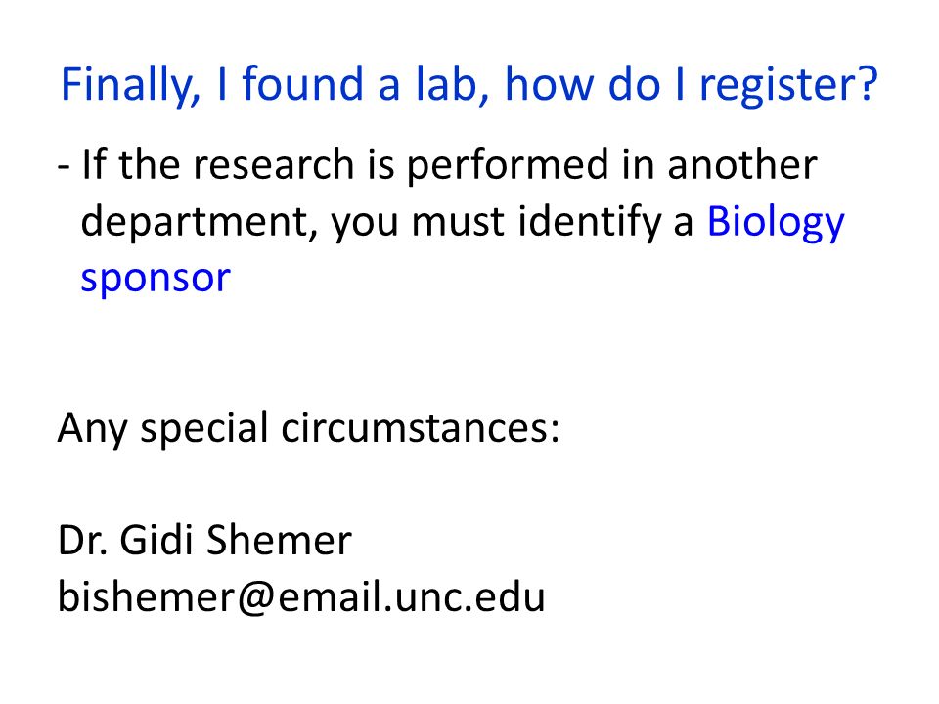Click the email bishemer@email.unc.edu
The width and height of the screenshot is (939, 704).
(301, 596)
